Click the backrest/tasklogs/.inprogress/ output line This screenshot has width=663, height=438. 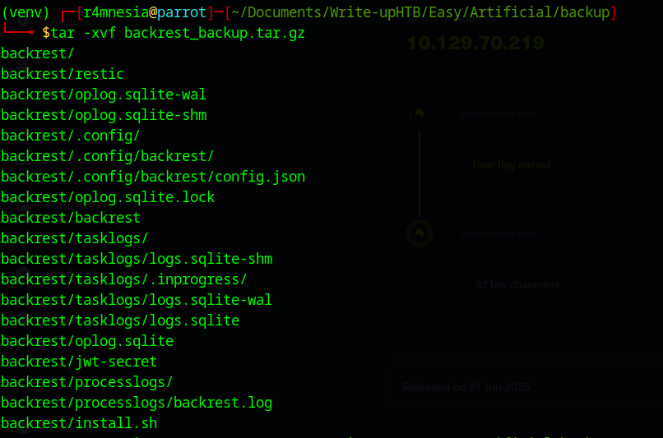pyautogui.click(x=124, y=279)
